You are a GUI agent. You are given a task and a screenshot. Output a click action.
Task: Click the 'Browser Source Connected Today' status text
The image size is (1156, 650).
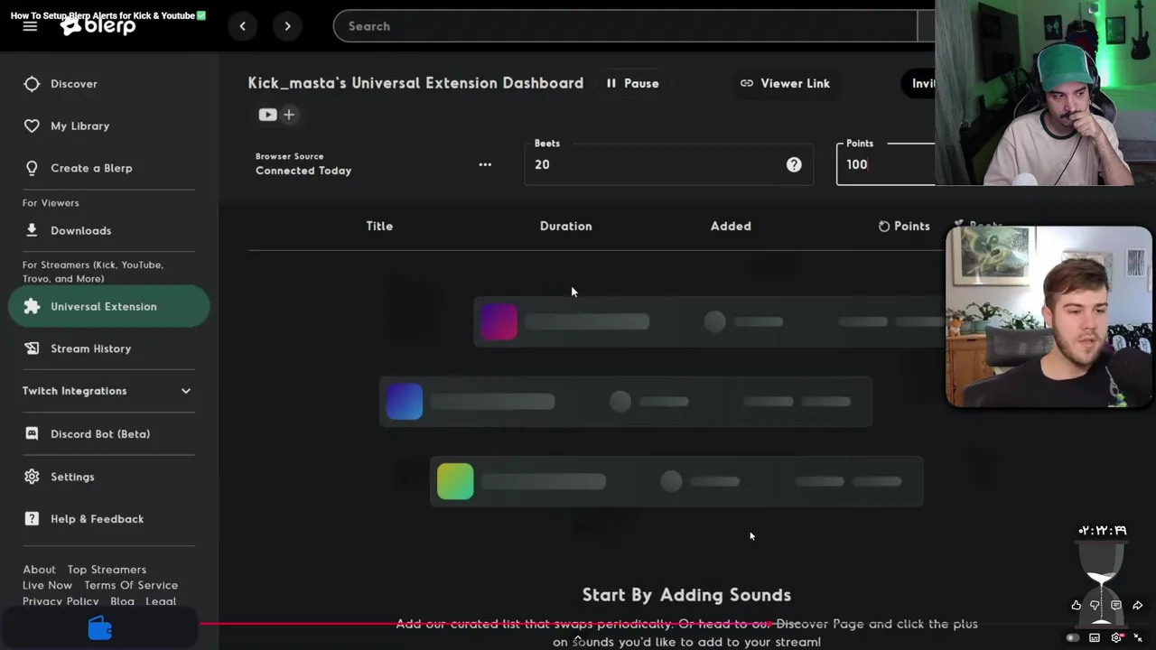pos(303,164)
